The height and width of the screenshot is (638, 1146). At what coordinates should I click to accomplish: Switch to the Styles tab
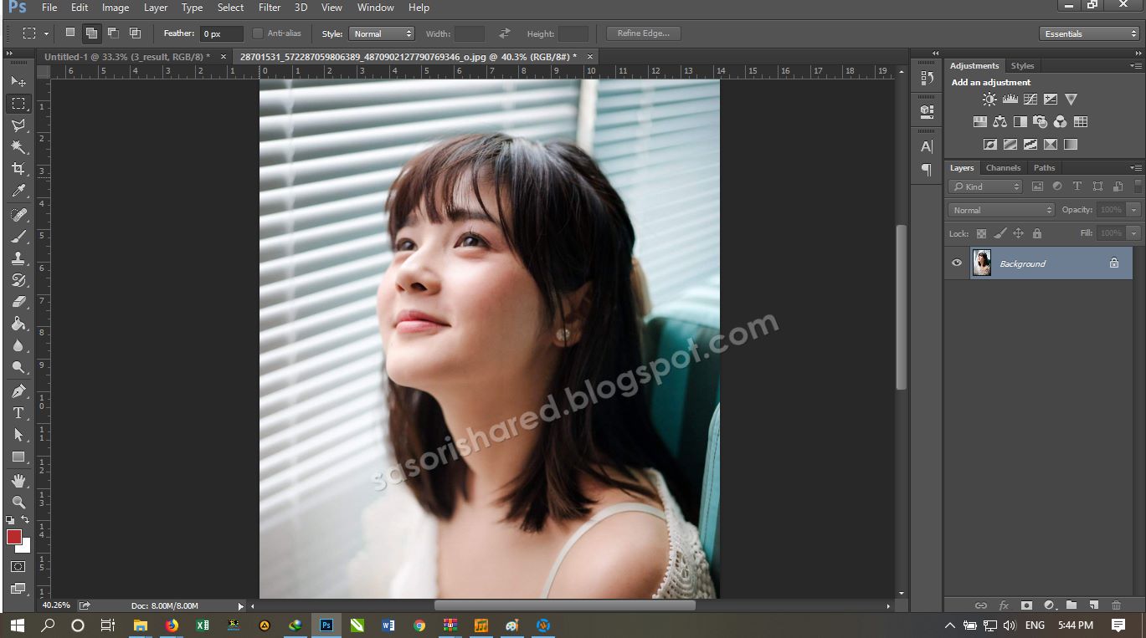pos(1022,65)
